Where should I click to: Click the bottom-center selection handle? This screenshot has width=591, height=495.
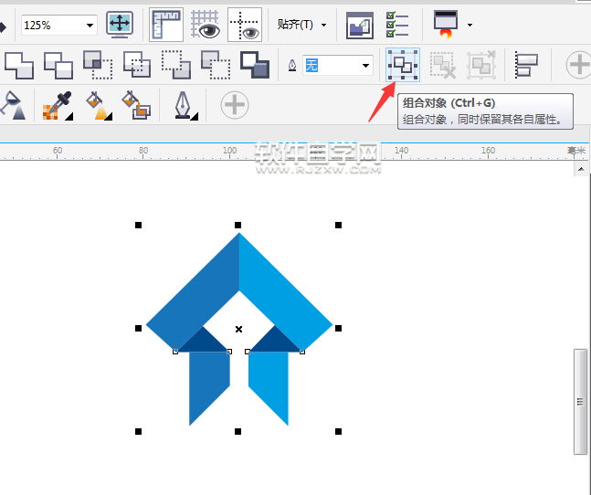point(237,431)
